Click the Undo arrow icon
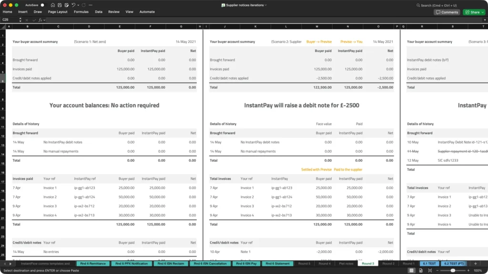This screenshot has height=274, width=488. pos(73,5)
